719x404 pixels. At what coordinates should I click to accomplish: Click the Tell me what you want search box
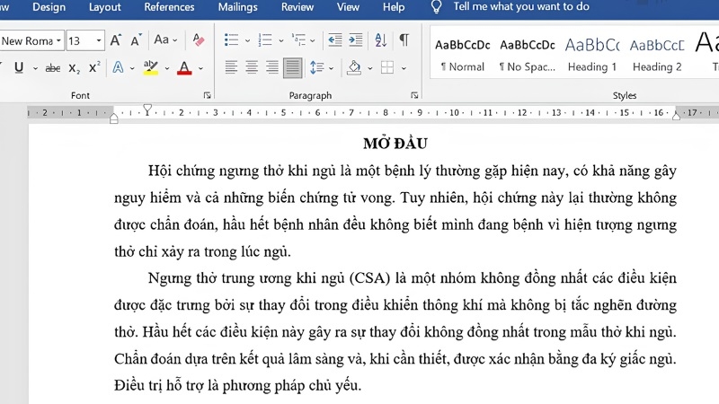[521, 6]
